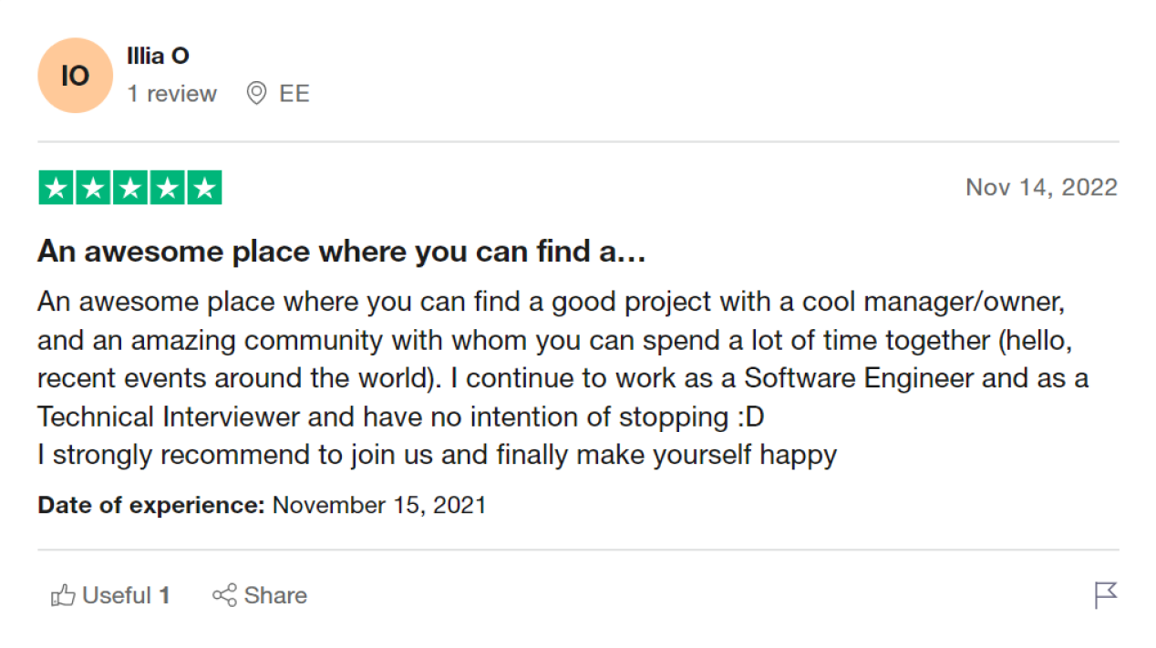Mark the review via Useful label
1156x648 pixels.
(117, 596)
